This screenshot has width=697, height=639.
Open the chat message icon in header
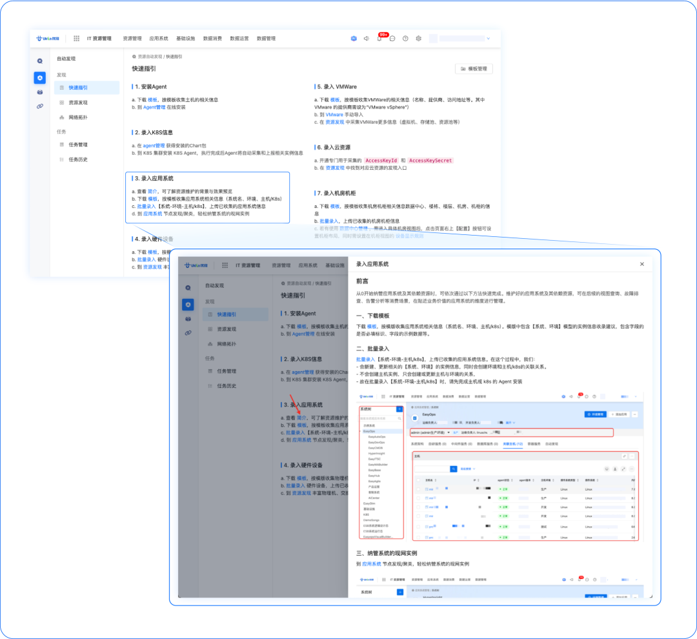click(392, 39)
